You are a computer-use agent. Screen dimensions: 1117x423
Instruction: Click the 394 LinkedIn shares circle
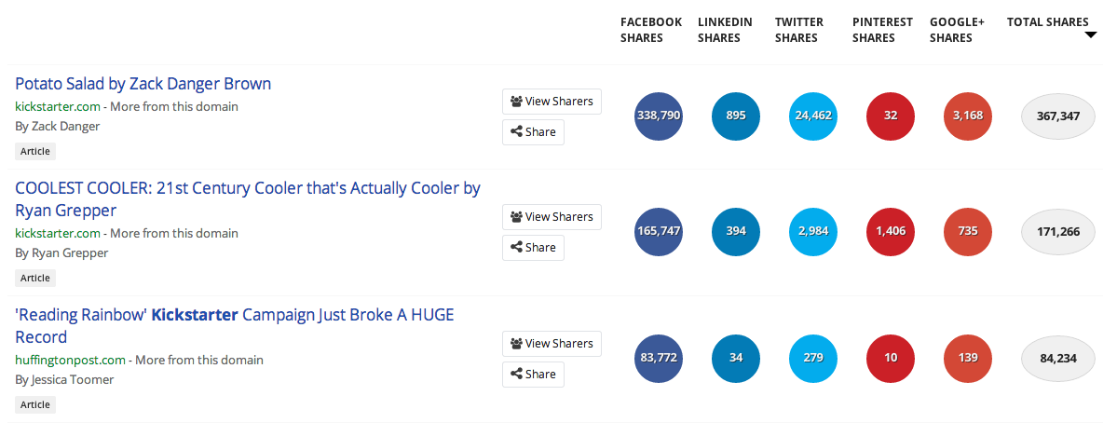pyautogui.click(x=736, y=231)
